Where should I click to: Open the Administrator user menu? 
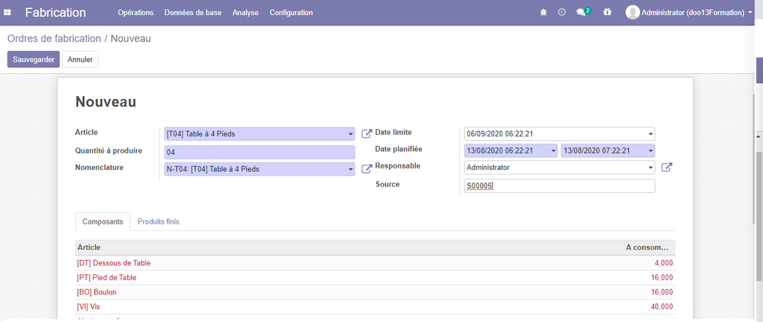coord(689,13)
